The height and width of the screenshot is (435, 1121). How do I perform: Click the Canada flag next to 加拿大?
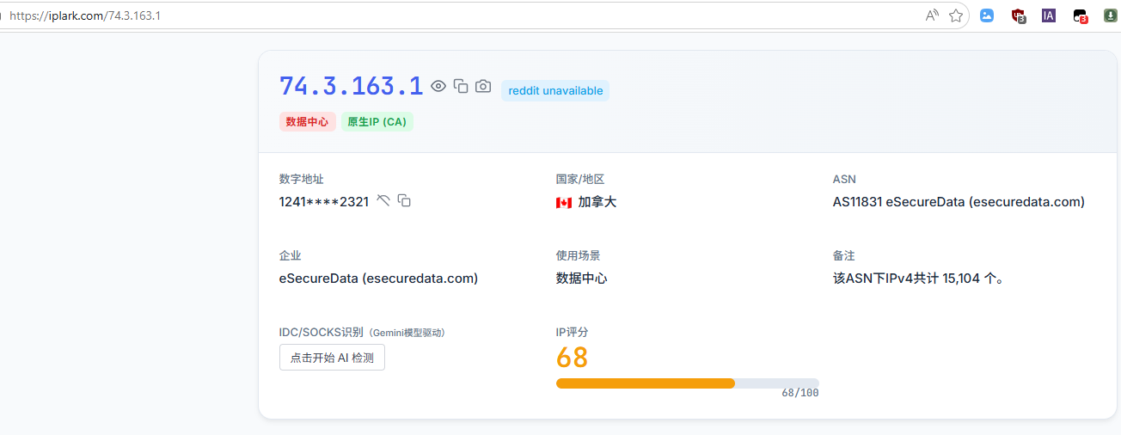pos(564,203)
